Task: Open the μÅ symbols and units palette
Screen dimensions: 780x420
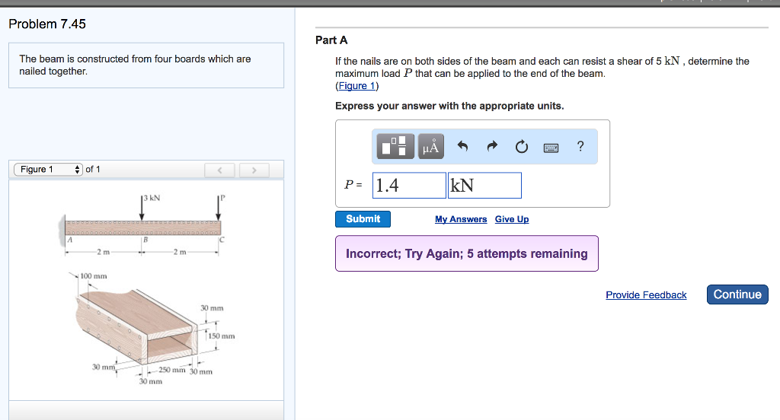Action: 430,147
